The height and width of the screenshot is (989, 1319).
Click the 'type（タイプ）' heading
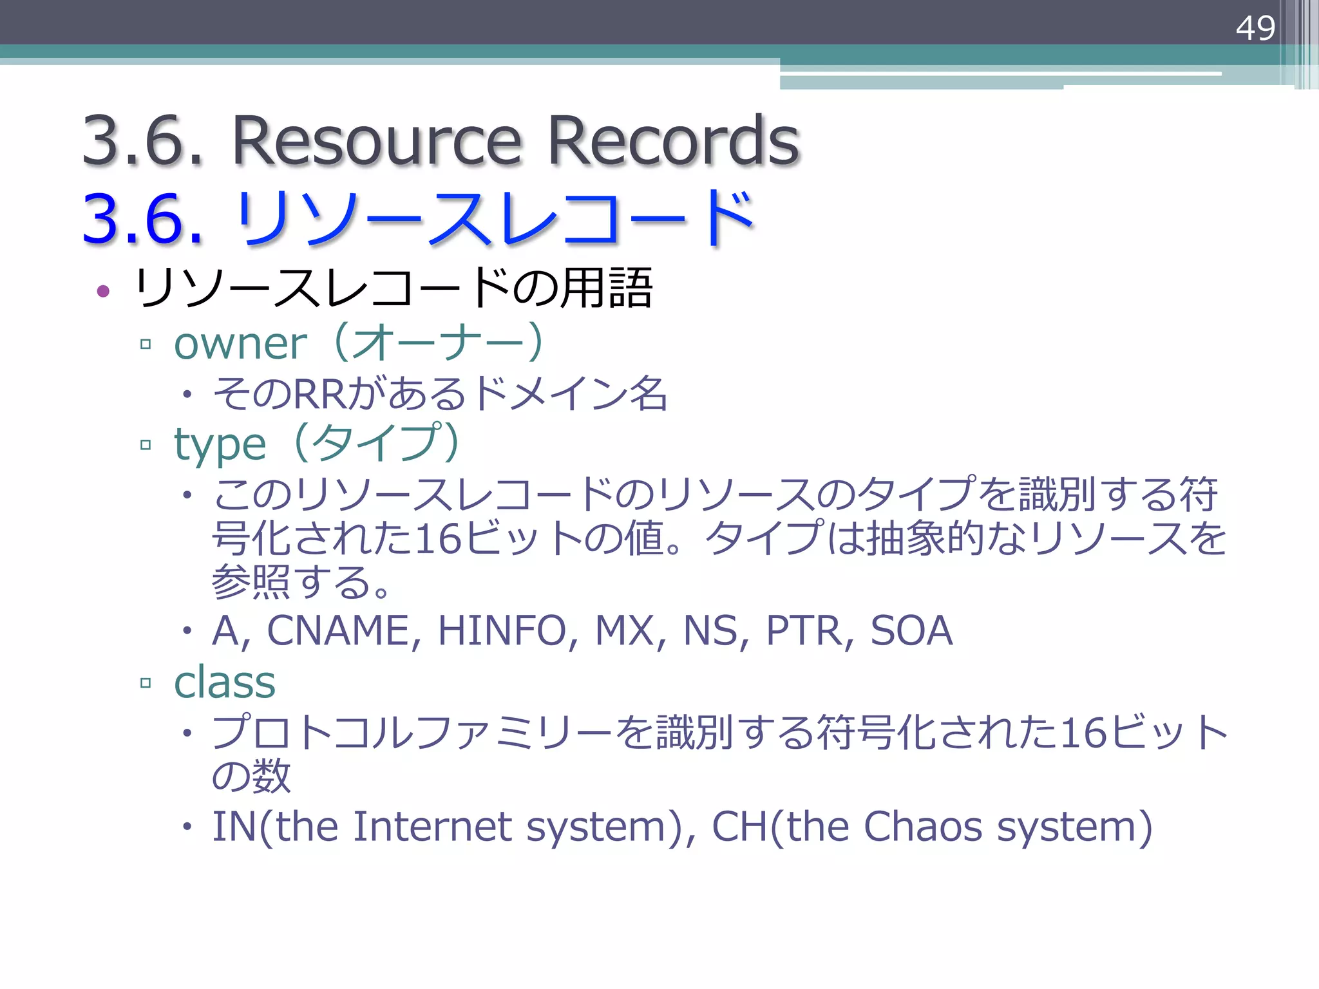pos(317,443)
